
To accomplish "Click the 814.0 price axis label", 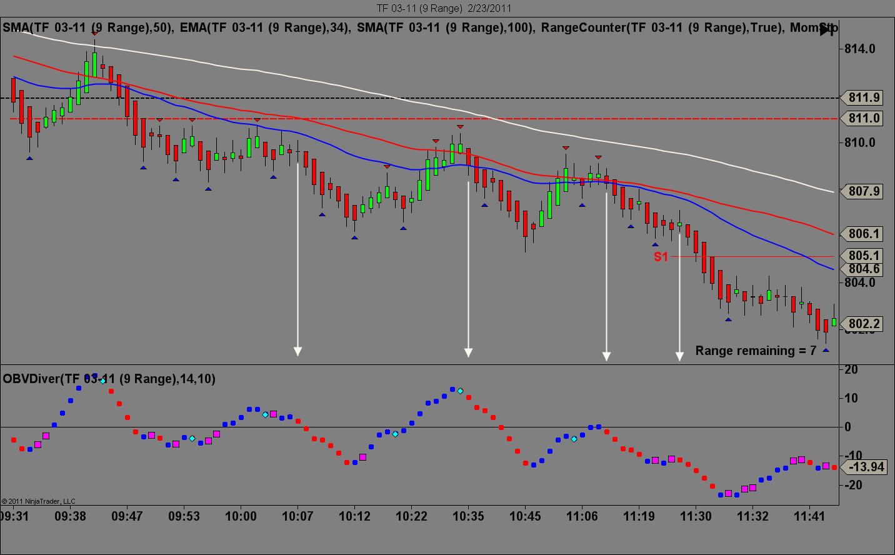I will pyautogui.click(x=860, y=49).
